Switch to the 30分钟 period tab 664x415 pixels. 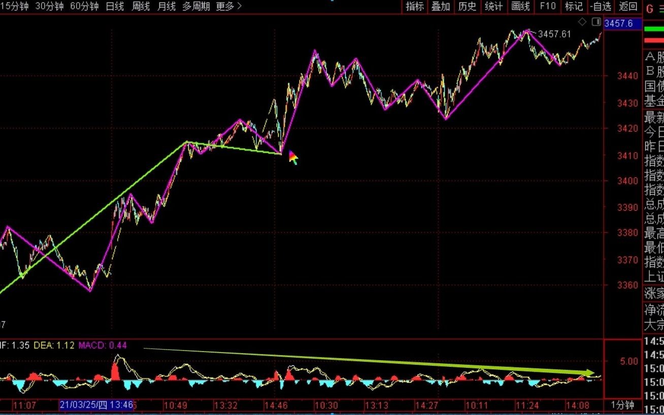click(49, 7)
